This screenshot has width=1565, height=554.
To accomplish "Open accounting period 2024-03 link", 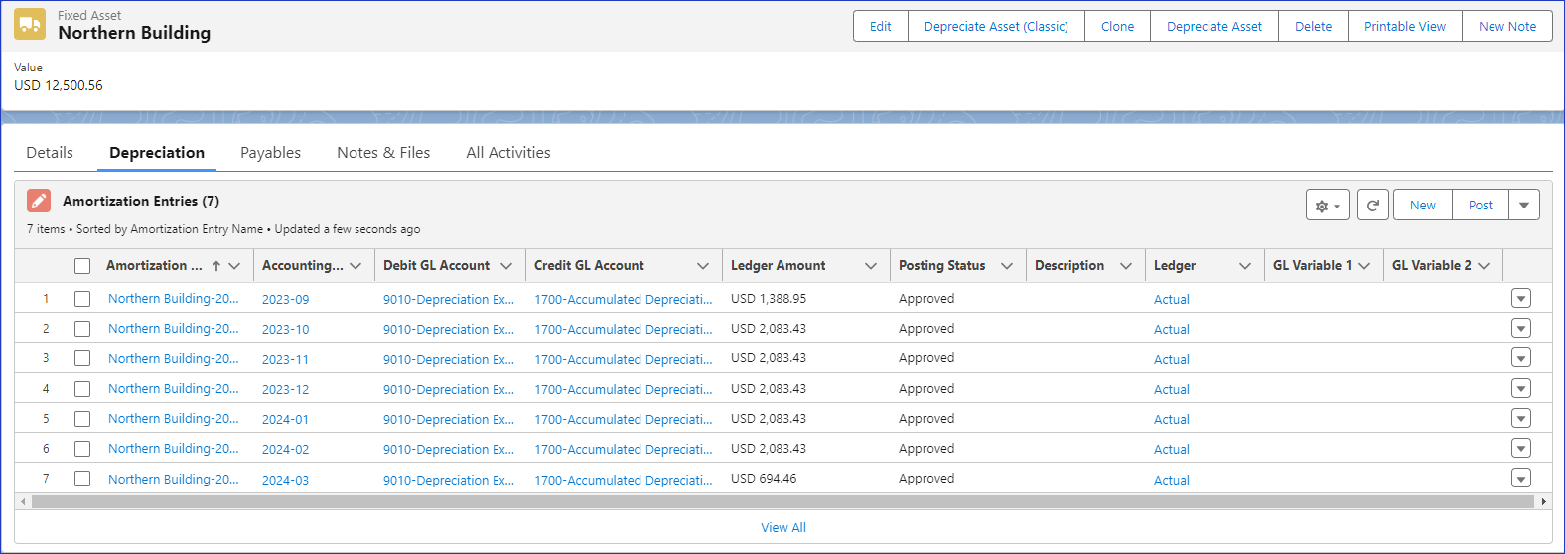I will pyautogui.click(x=285, y=480).
